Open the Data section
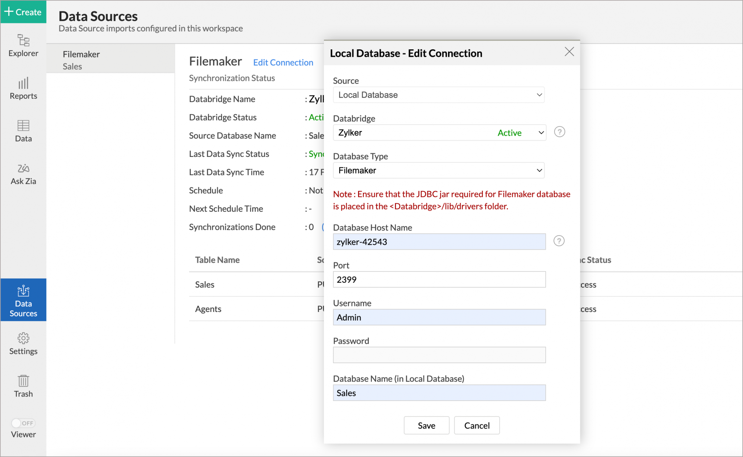This screenshot has height=457, width=743. (x=23, y=131)
